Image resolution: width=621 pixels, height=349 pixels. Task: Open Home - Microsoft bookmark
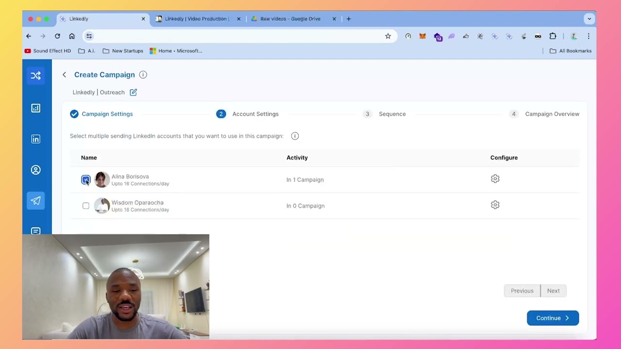[176, 51]
